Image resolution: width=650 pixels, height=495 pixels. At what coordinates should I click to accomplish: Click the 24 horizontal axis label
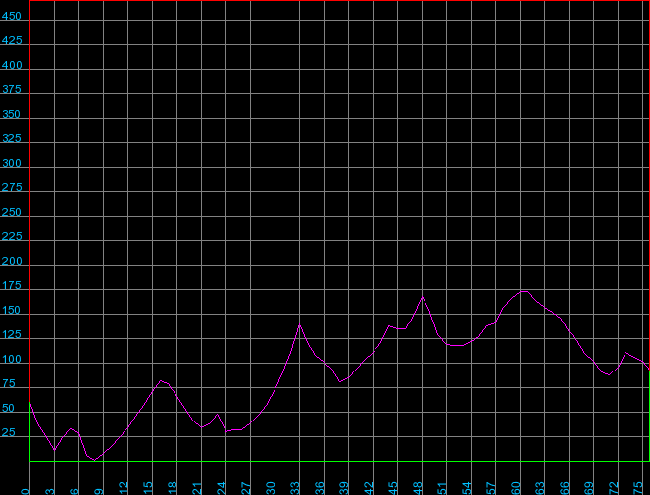pyautogui.click(x=222, y=488)
